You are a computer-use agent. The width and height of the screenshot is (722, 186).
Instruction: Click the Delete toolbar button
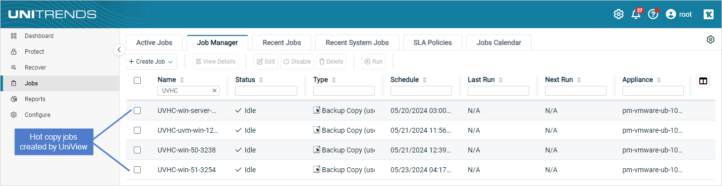331,62
